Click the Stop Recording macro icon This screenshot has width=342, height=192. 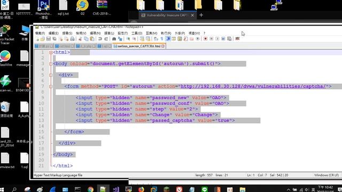point(212,39)
